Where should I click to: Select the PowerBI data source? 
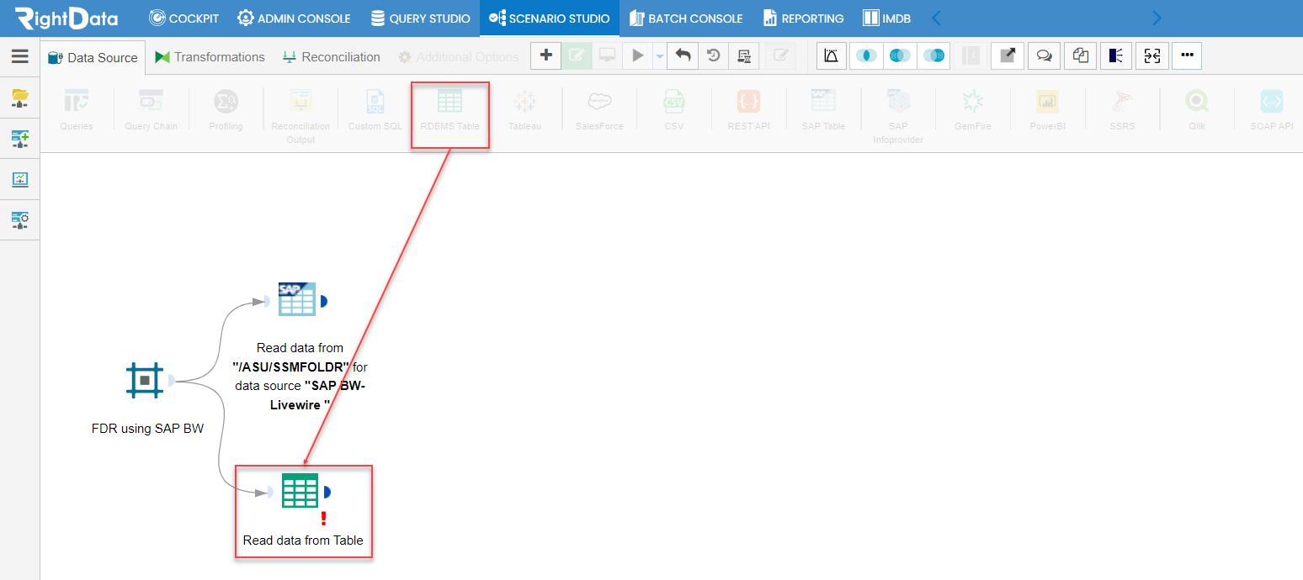pos(1047,109)
